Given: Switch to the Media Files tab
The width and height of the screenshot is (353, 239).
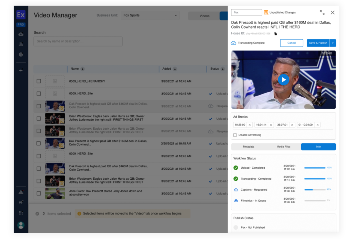Looking at the screenshot, I should coord(283,147).
